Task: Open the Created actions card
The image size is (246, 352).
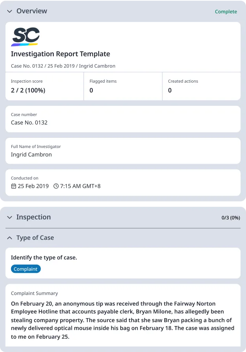Action: [x=201, y=86]
